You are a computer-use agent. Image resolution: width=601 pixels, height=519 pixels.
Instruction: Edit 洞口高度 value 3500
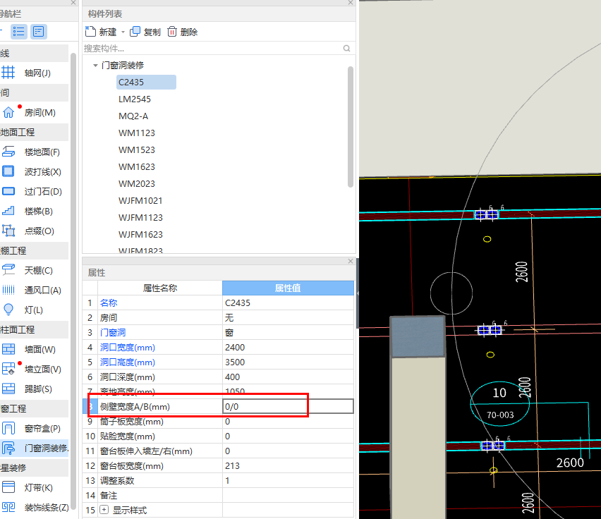(x=288, y=362)
